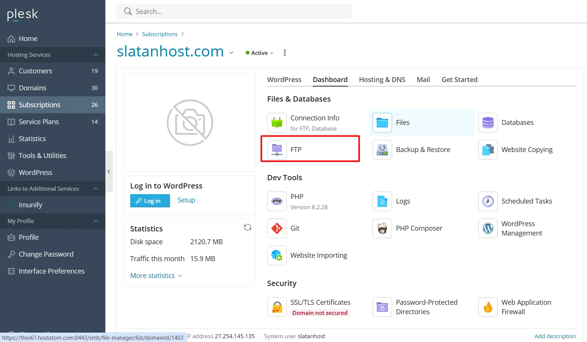587x342 pixels.
Task: Open the Website Importing globe icon
Action: (x=277, y=255)
